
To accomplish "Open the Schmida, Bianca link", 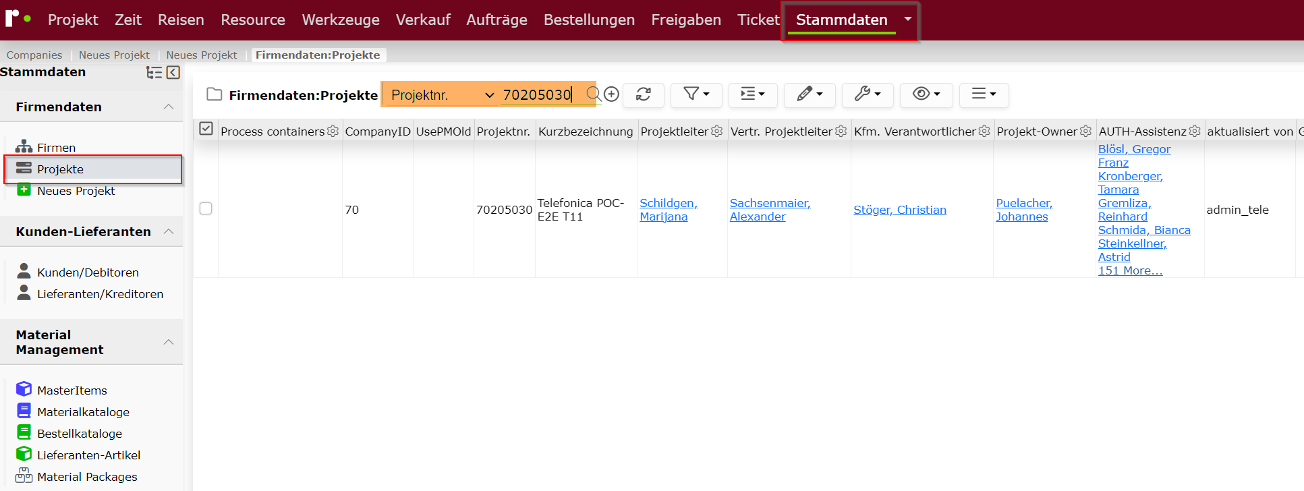I will tap(1144, 230).
